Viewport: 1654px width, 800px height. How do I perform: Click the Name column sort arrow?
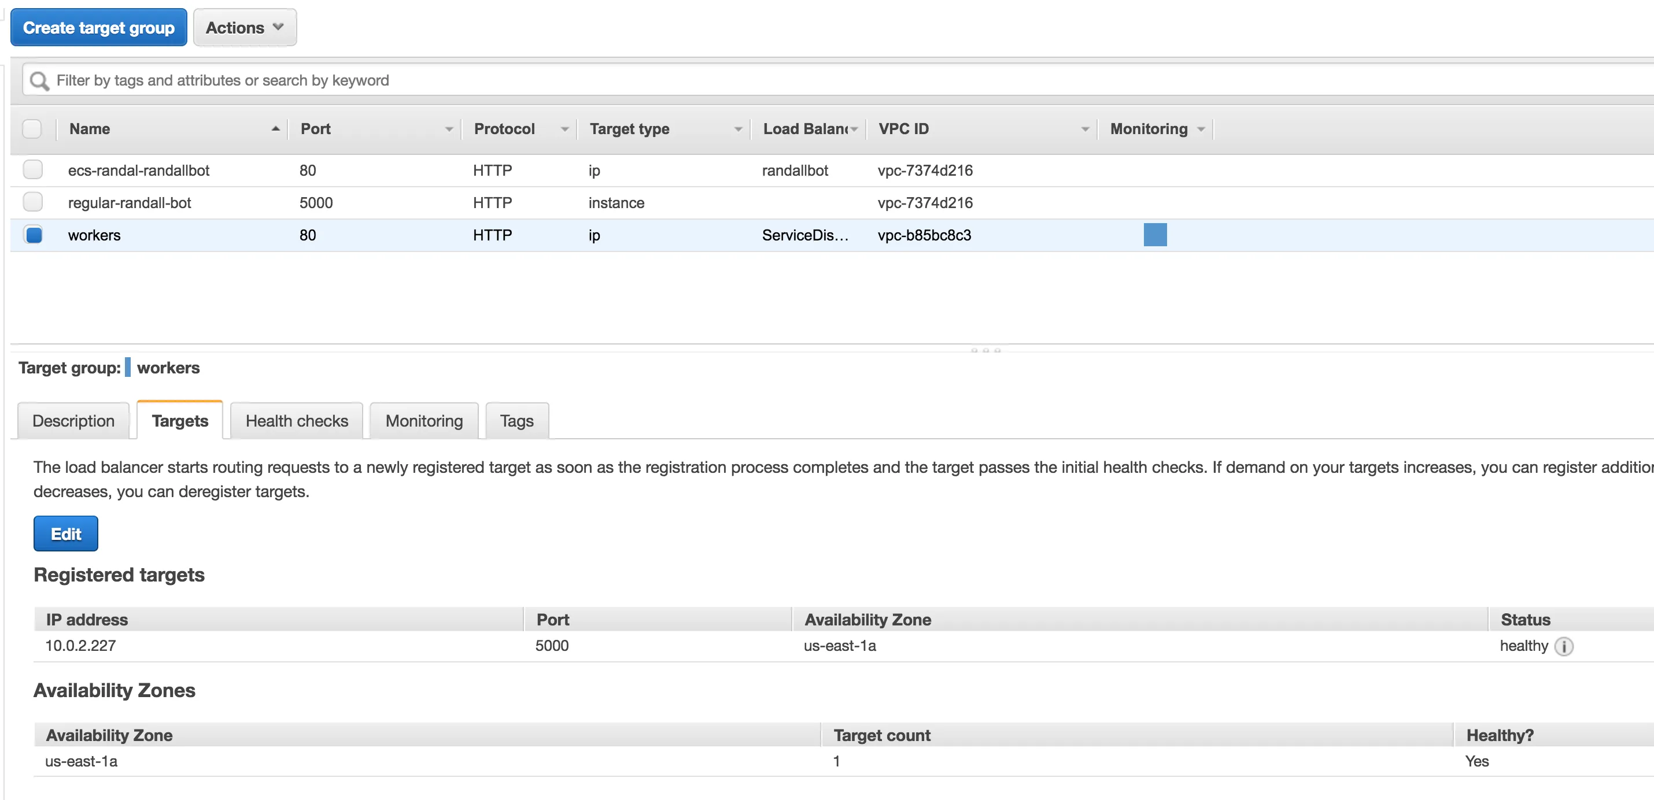[275, 129]
